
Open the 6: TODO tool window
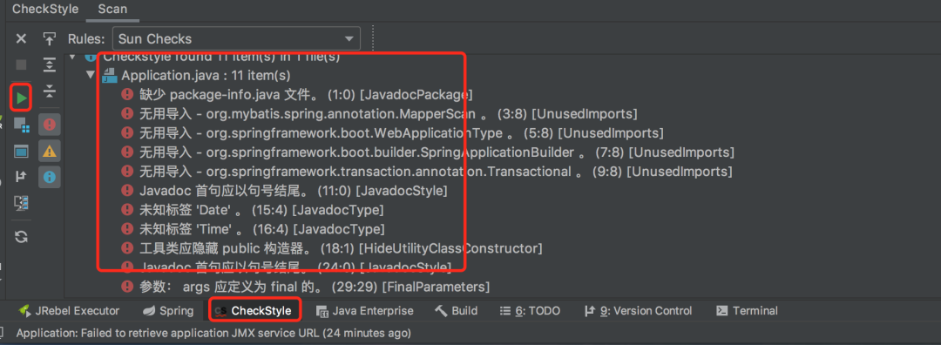coord(530,311)
